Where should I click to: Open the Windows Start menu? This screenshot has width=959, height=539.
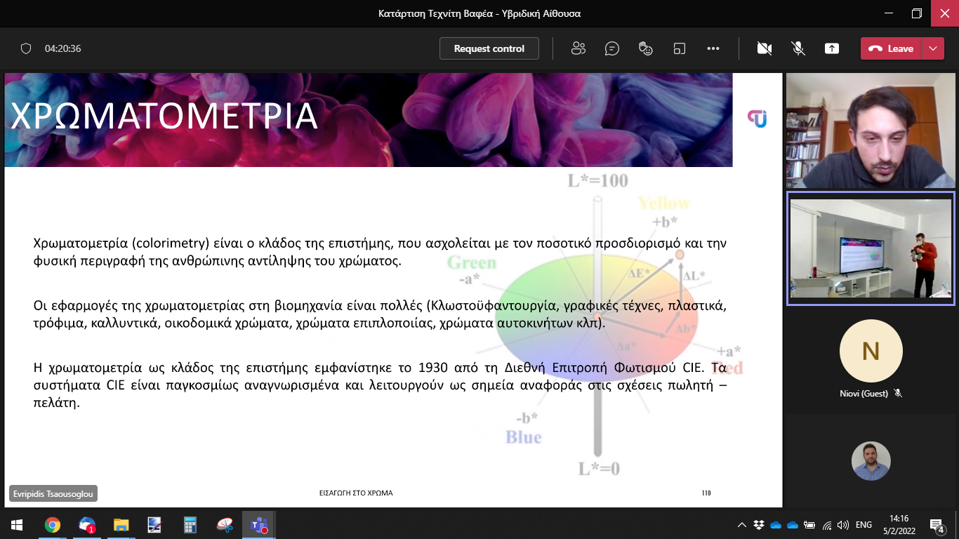(16, 524)
